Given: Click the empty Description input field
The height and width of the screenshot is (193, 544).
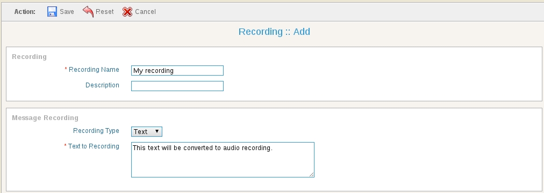Looking at the screenshot, I should click(x=177, y=86).
